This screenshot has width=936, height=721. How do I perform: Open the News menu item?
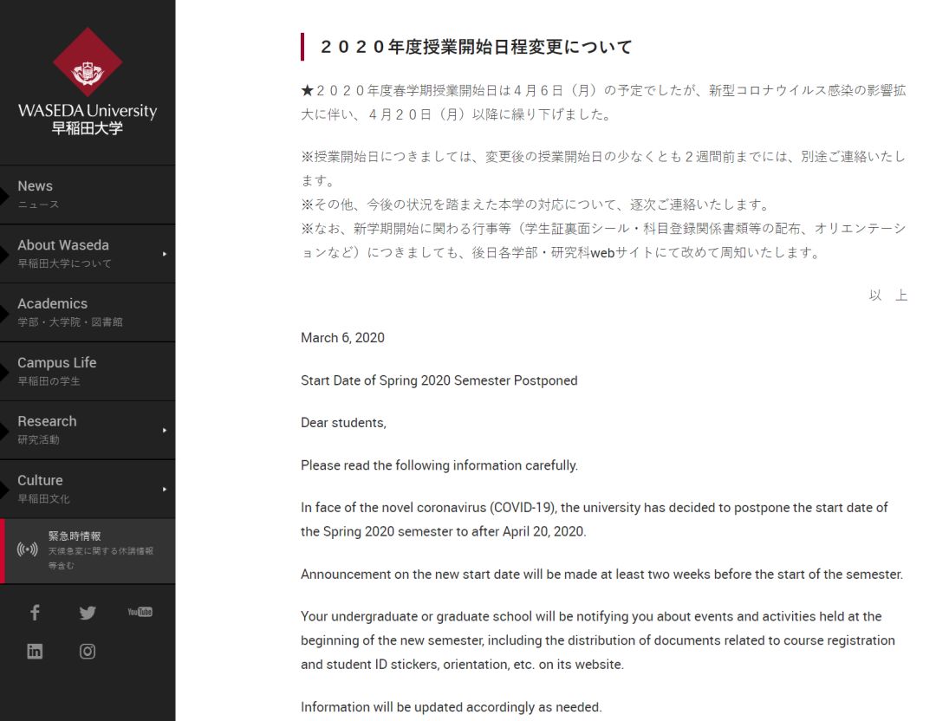[x=88, y=195]
